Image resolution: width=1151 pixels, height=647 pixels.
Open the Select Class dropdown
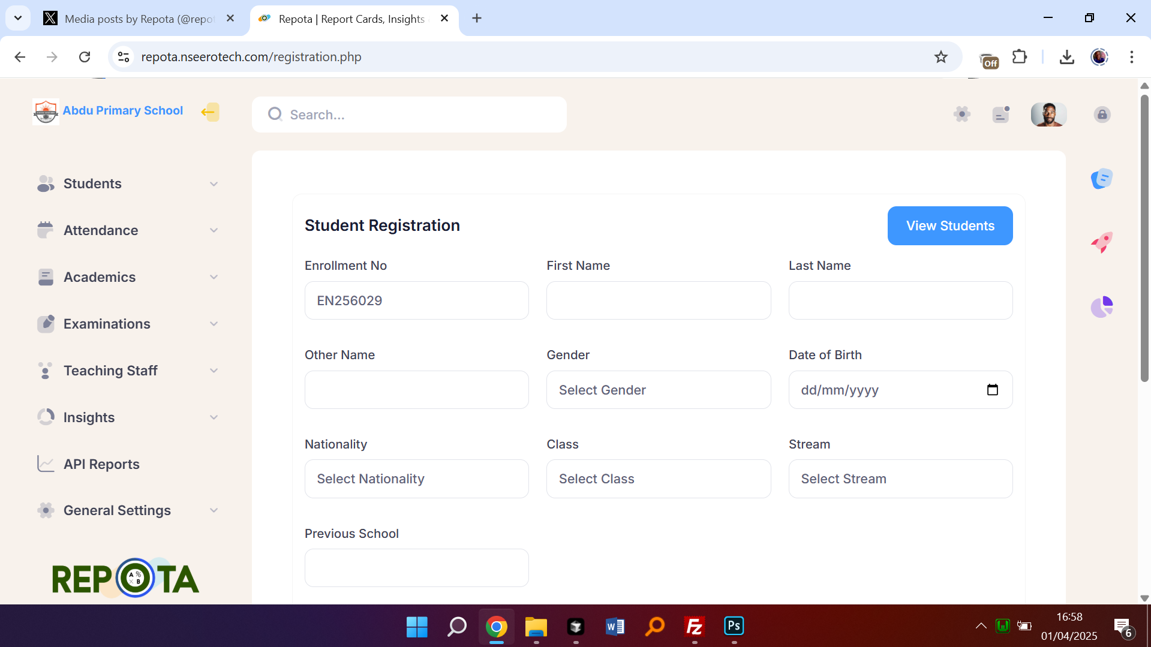click(658, 479)
